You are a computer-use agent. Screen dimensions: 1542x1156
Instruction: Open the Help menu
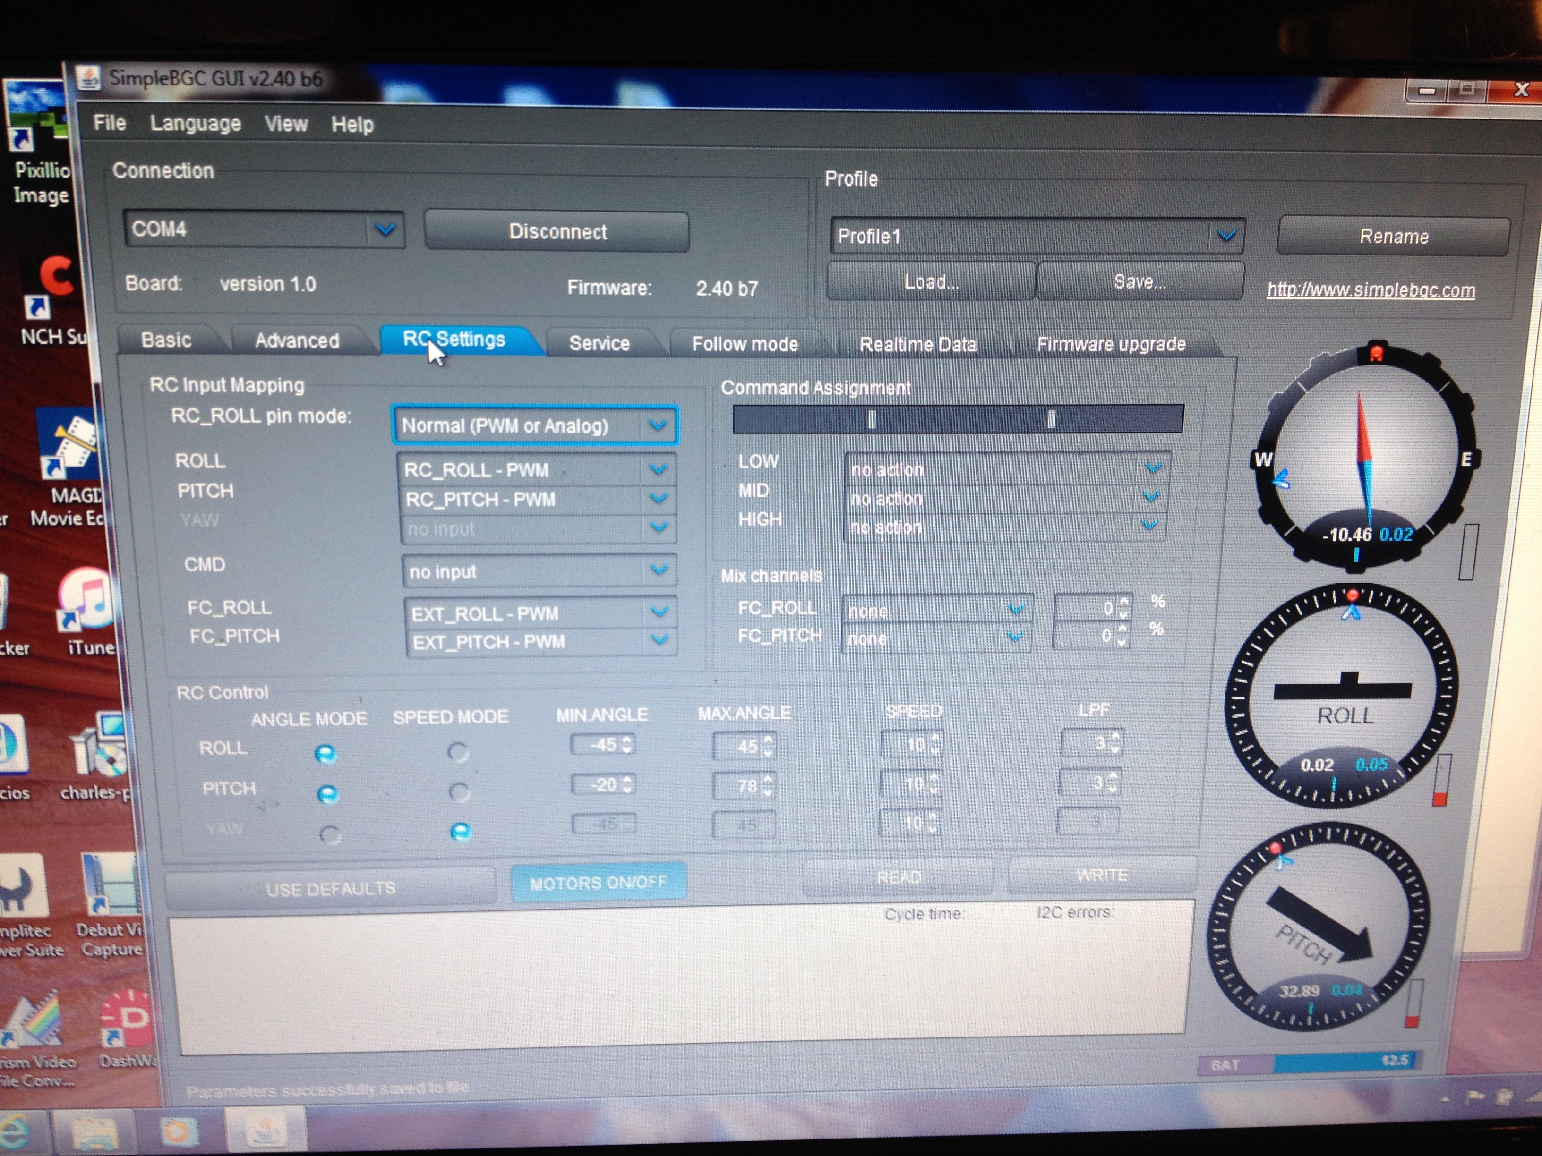(x=352, y=126)
